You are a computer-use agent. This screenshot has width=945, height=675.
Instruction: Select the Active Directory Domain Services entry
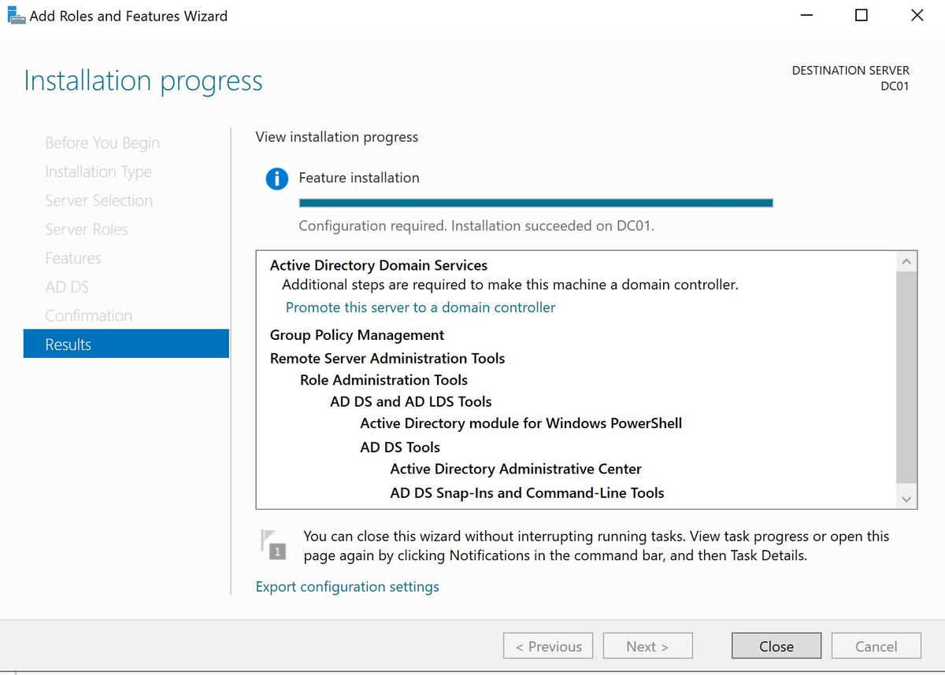tap(378, 265)
